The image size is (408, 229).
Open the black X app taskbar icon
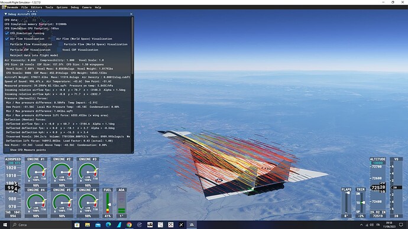point(181,225)
